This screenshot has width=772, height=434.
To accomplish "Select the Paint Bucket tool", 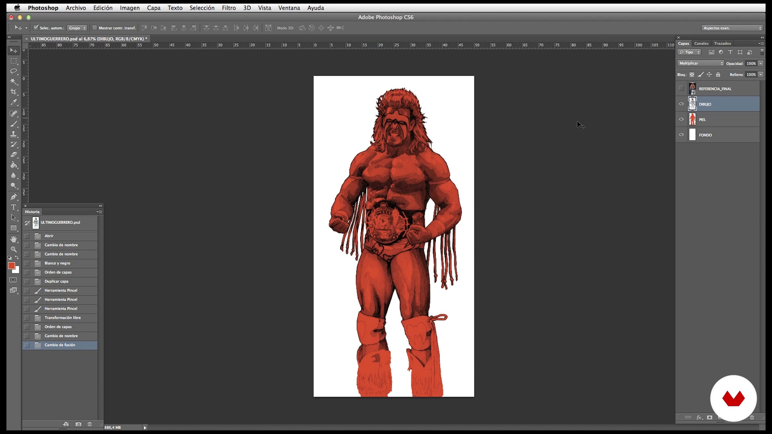I will pos(14,165).
